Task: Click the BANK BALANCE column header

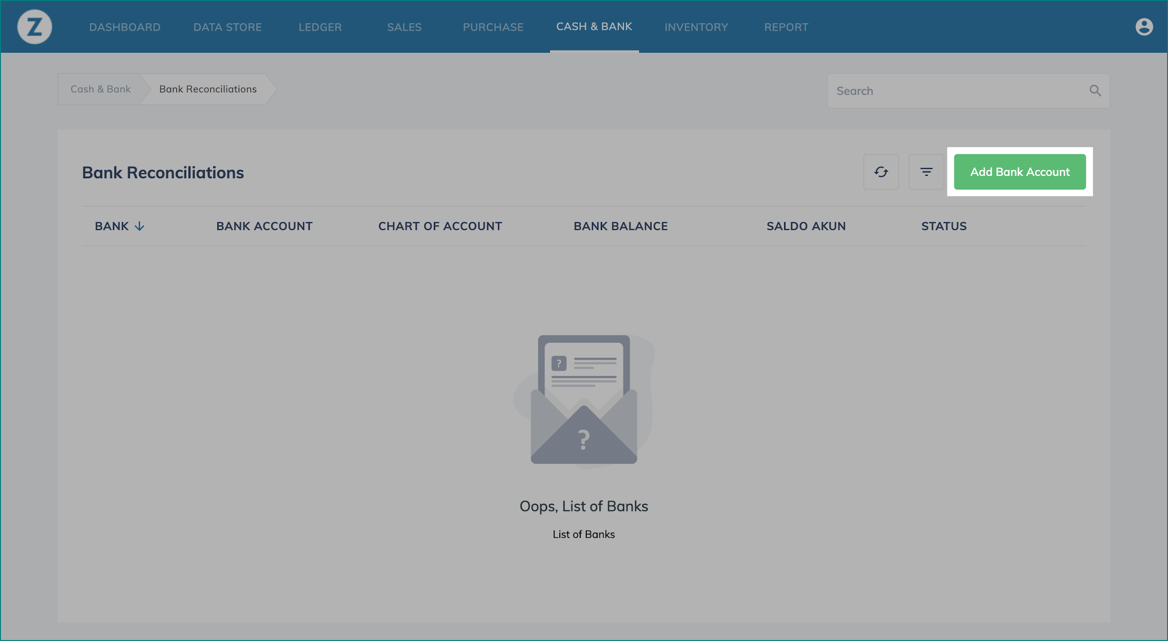Action: pos(620,226)
